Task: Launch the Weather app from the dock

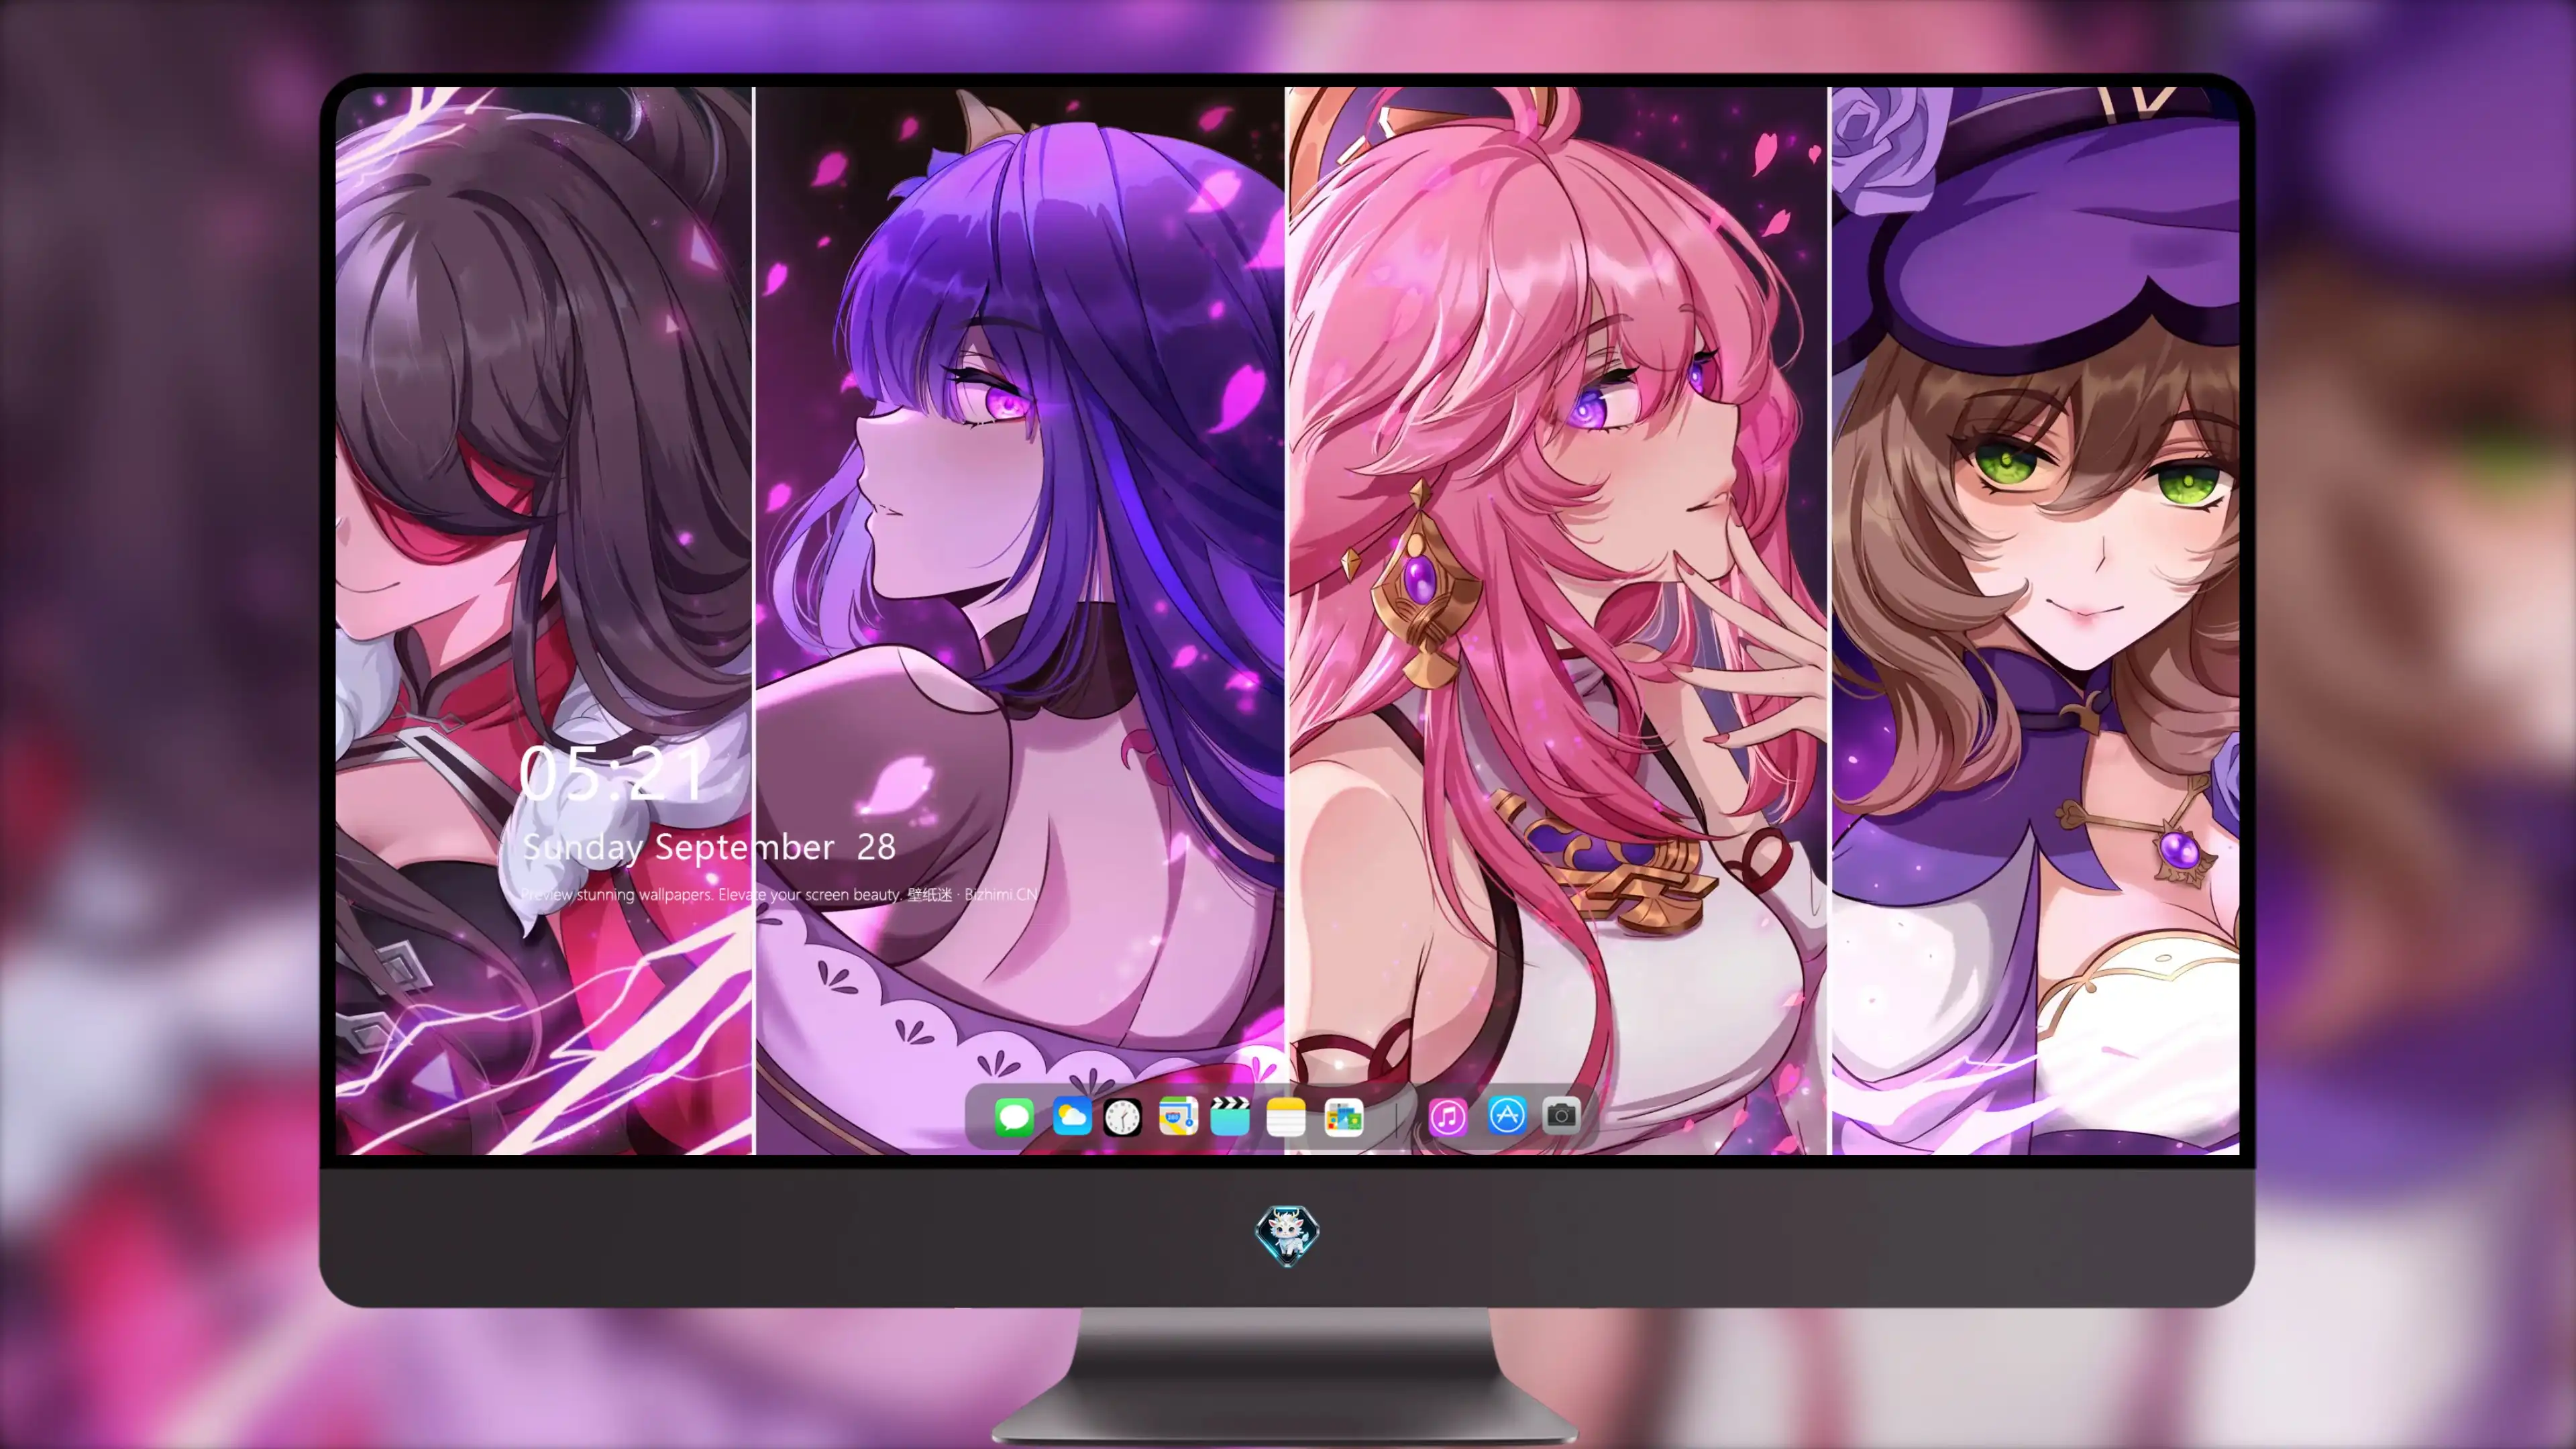Action: [x=1071, y=1116]
